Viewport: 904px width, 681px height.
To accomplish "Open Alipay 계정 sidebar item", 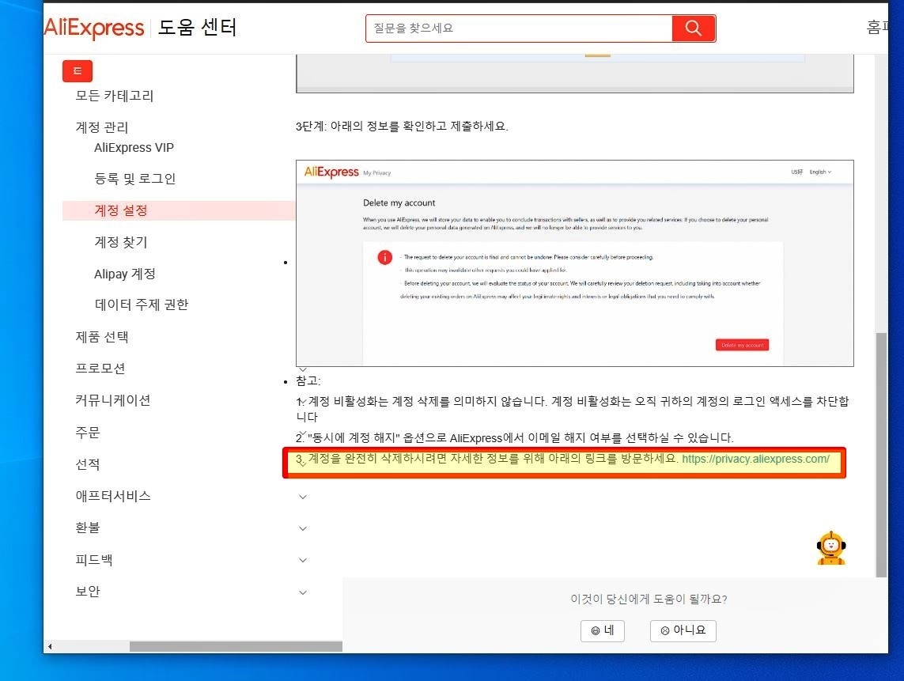I will (124, 274).
